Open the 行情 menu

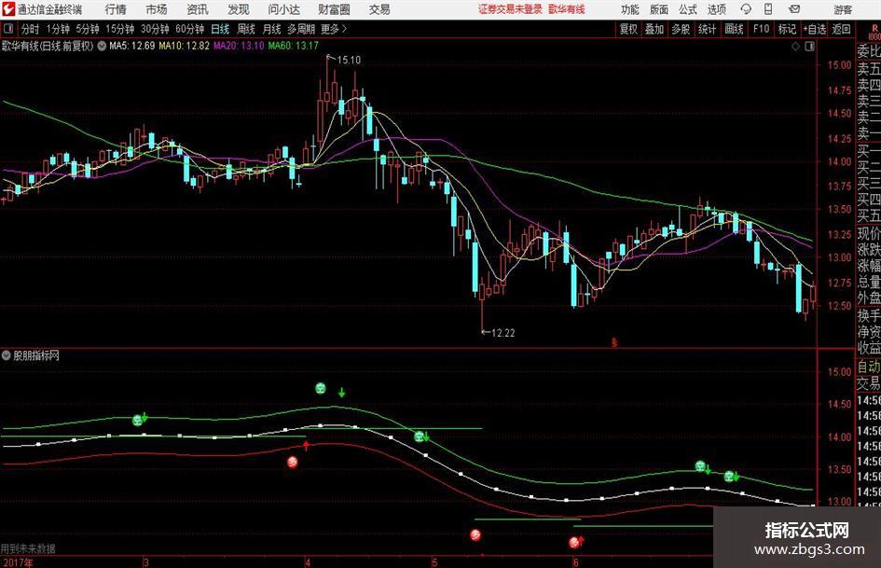coord(116,9)
